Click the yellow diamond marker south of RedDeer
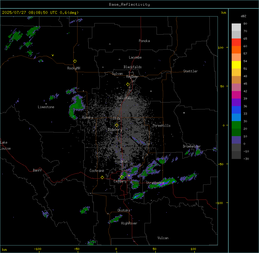 pyautogui.click(x=128, y=84)
